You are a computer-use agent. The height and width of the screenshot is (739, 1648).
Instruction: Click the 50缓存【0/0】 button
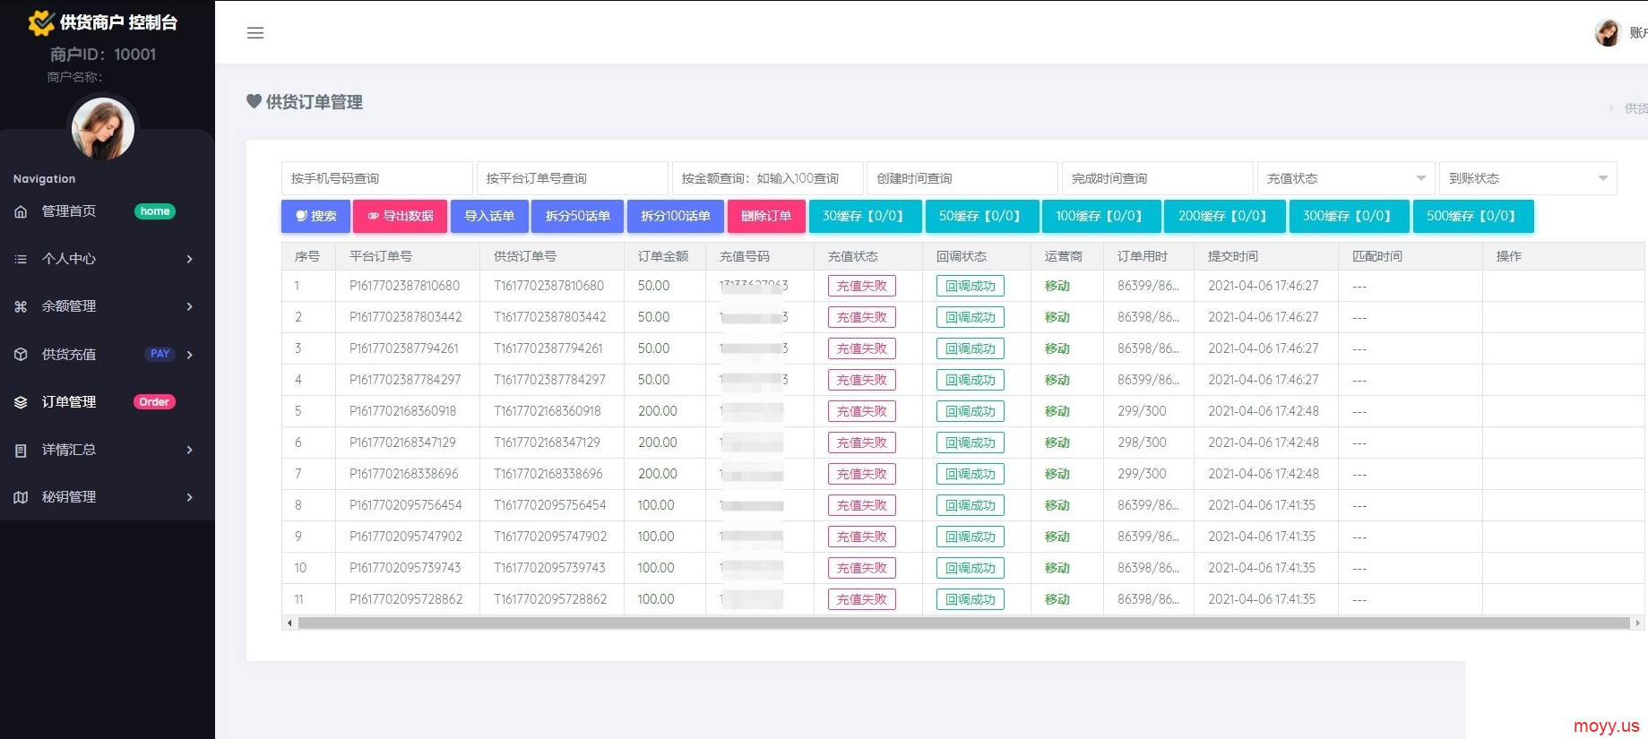point(982,216)
